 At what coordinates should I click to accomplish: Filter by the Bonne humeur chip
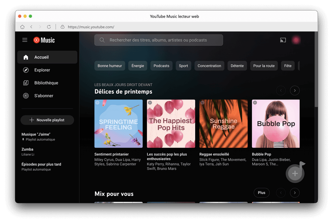point(110,66)
